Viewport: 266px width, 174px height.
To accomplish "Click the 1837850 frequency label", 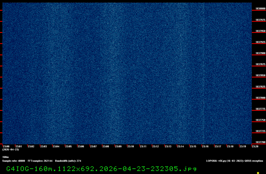I will (x=260, y=76).
